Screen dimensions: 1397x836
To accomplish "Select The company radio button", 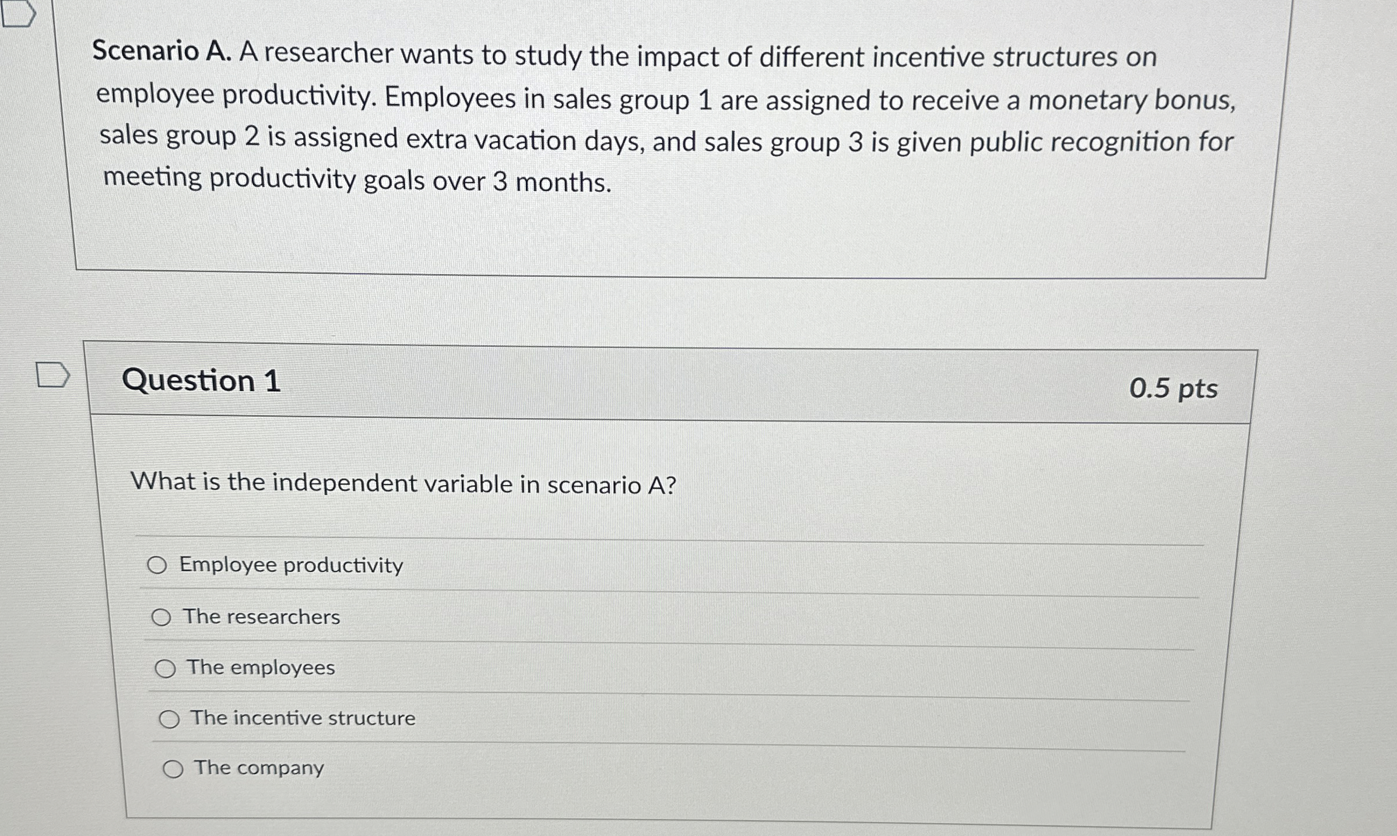I will 173,770.
